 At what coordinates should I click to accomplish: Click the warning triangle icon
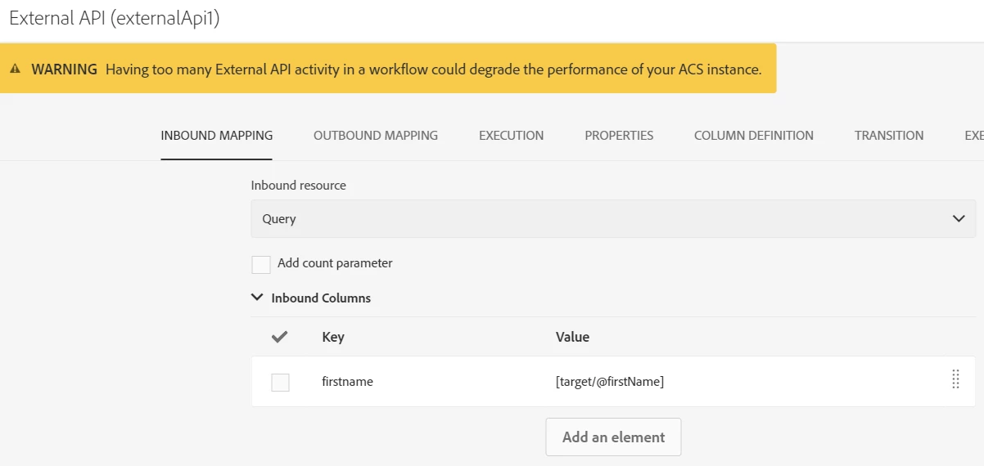(15, 69)
